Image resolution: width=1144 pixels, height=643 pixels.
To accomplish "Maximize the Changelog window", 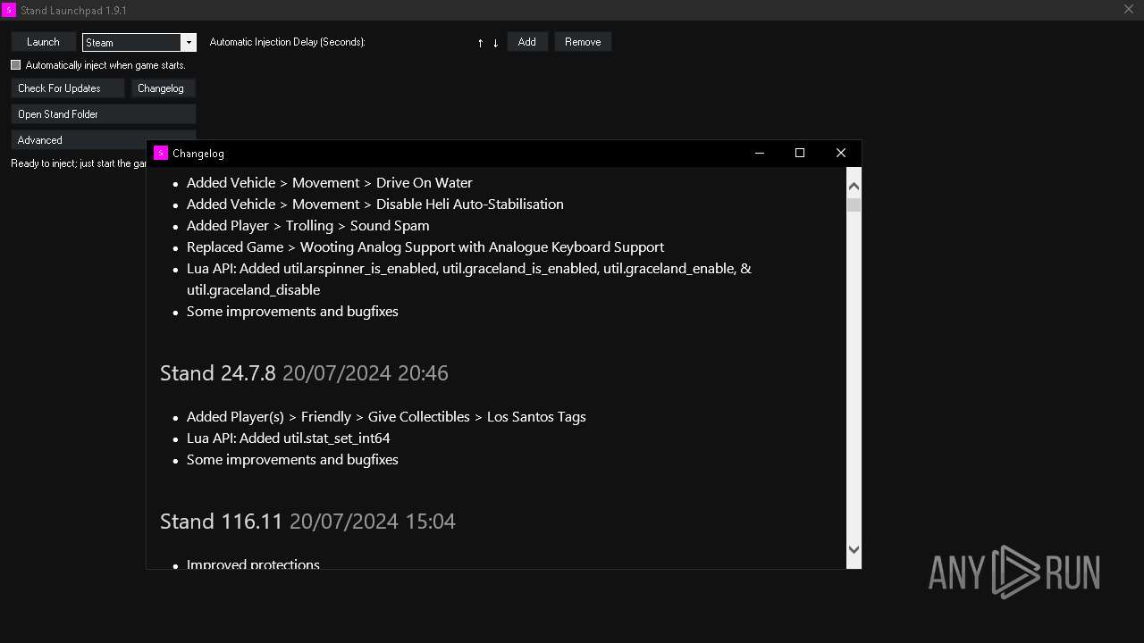I will pyautogui.click(x=800, y=153).
